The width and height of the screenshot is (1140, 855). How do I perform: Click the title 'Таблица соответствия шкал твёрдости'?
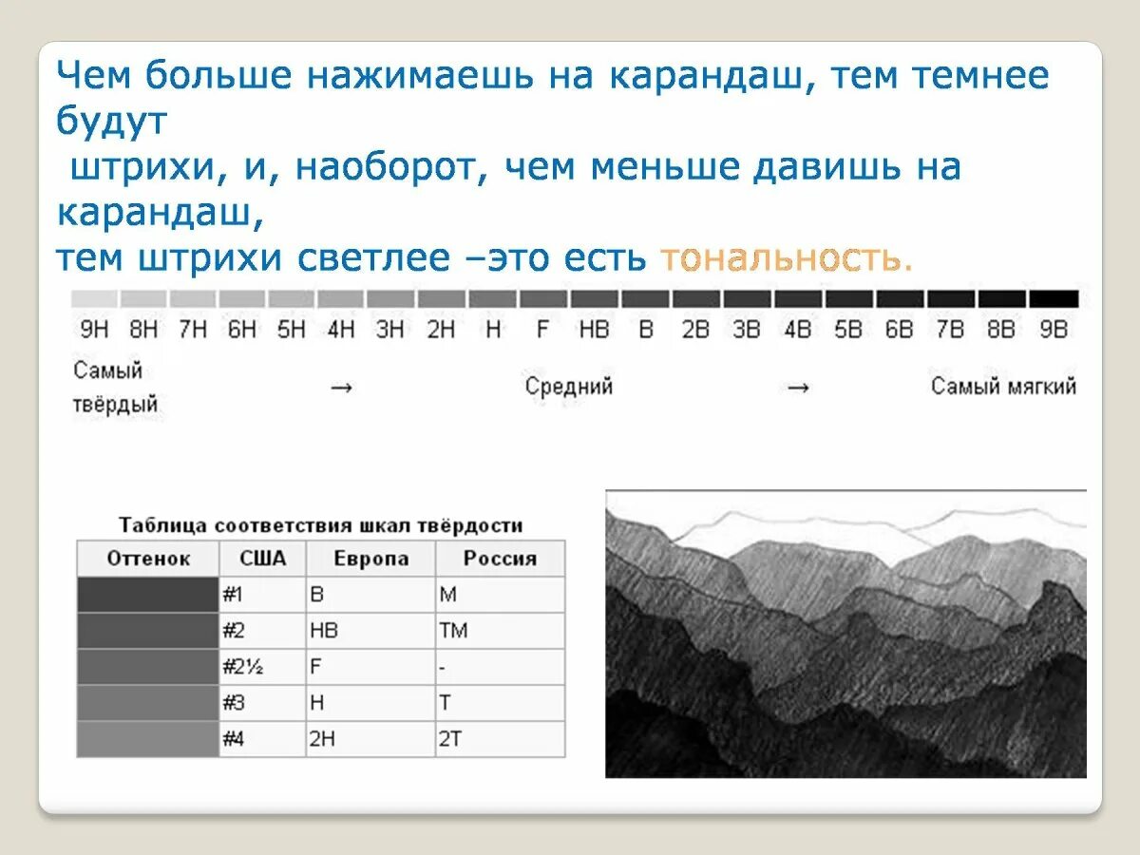tap(320, 525)
